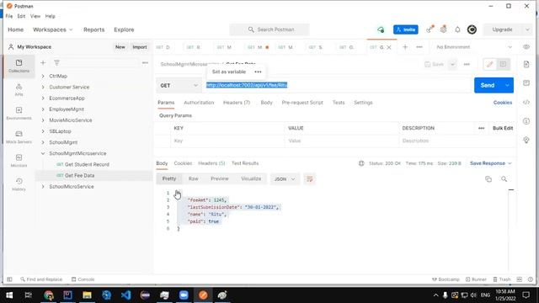Open the Environments sidebar panel
The height and width of the screenshot is (303, 539).
pos(19,114)
